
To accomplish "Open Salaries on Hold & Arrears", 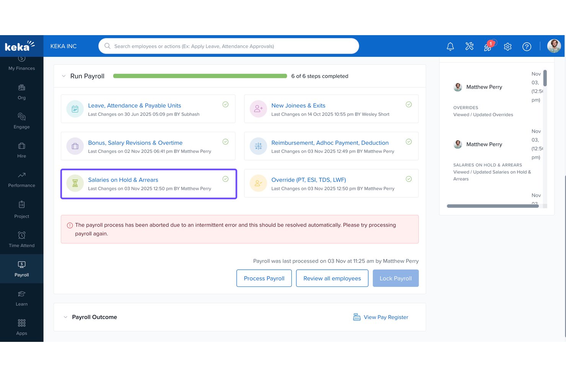I will point(123,180).
